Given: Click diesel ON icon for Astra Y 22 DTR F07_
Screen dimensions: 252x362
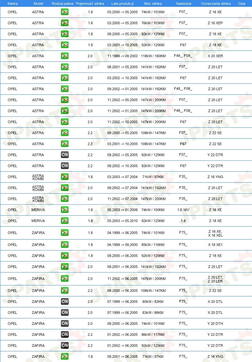Looking at the screenshot, I should [65, 155].
